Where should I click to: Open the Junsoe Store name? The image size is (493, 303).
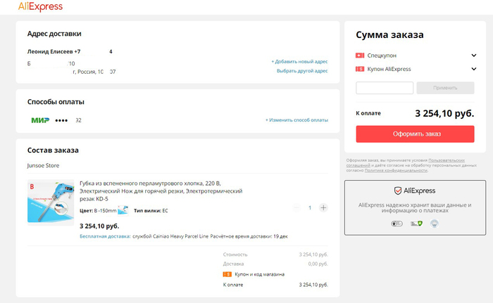tap(43, 165)
